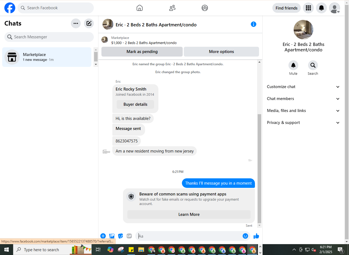Expand Privacy & support section

[303, 123]
